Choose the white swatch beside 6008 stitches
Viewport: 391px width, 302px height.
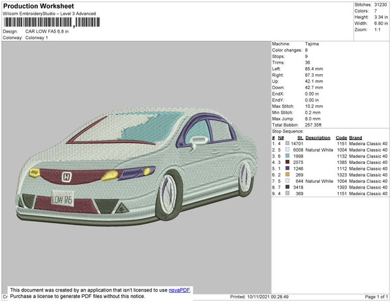(287, 150)
